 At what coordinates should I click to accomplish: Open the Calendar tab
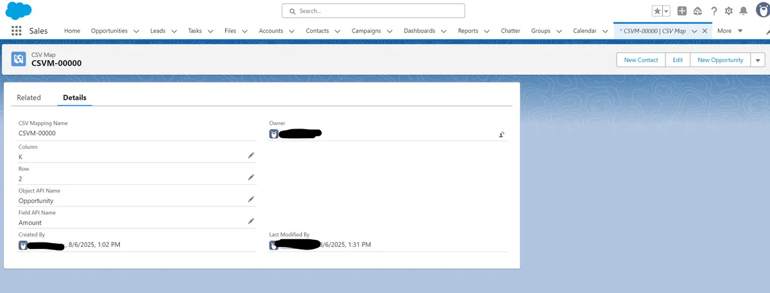click(585, 31)
